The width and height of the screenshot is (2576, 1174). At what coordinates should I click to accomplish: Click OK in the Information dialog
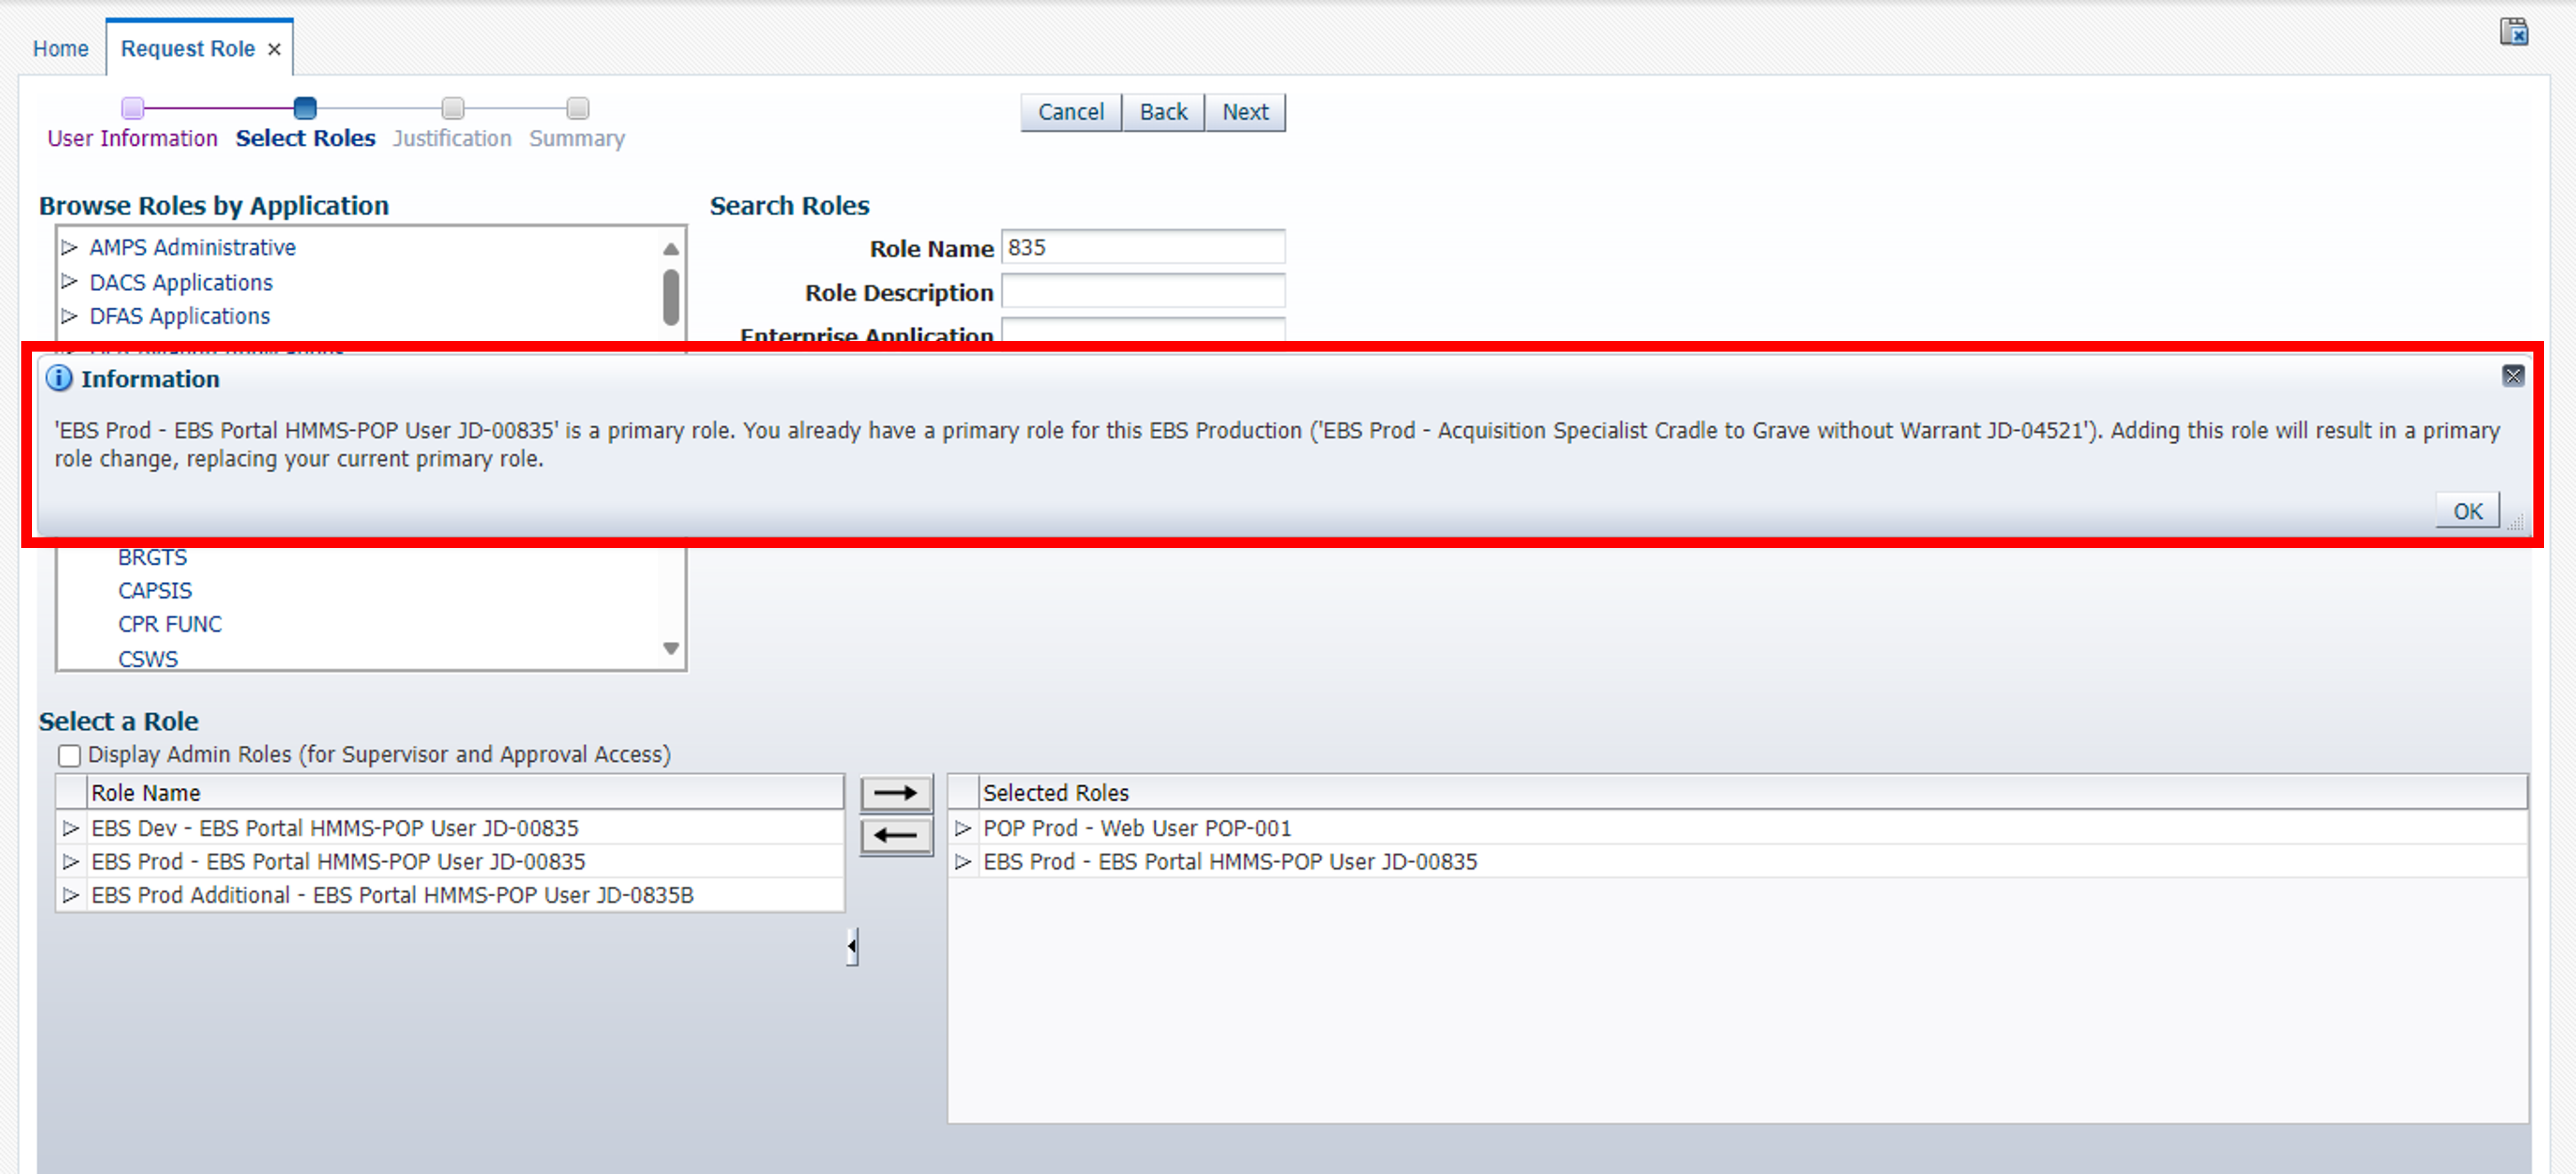(x=2466, y=510)
